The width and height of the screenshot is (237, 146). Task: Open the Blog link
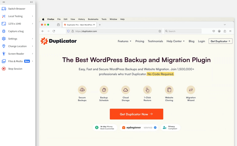(x=192, y=41)
